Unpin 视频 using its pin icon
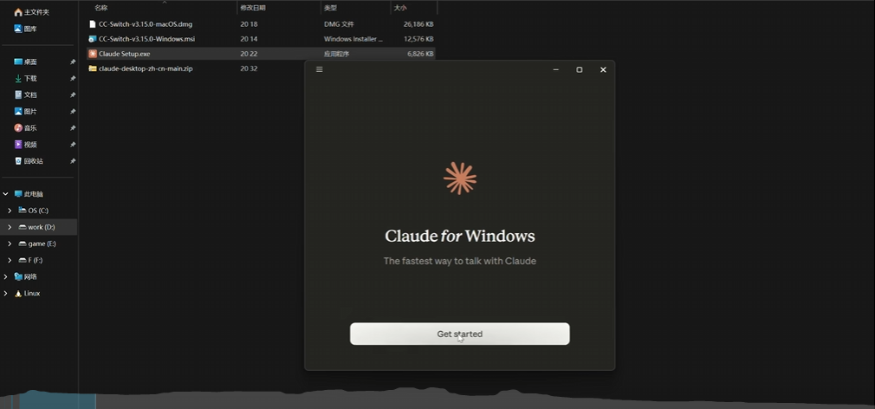Image resolution: width=875 pixels, height=409 pixels. (73, 145)
